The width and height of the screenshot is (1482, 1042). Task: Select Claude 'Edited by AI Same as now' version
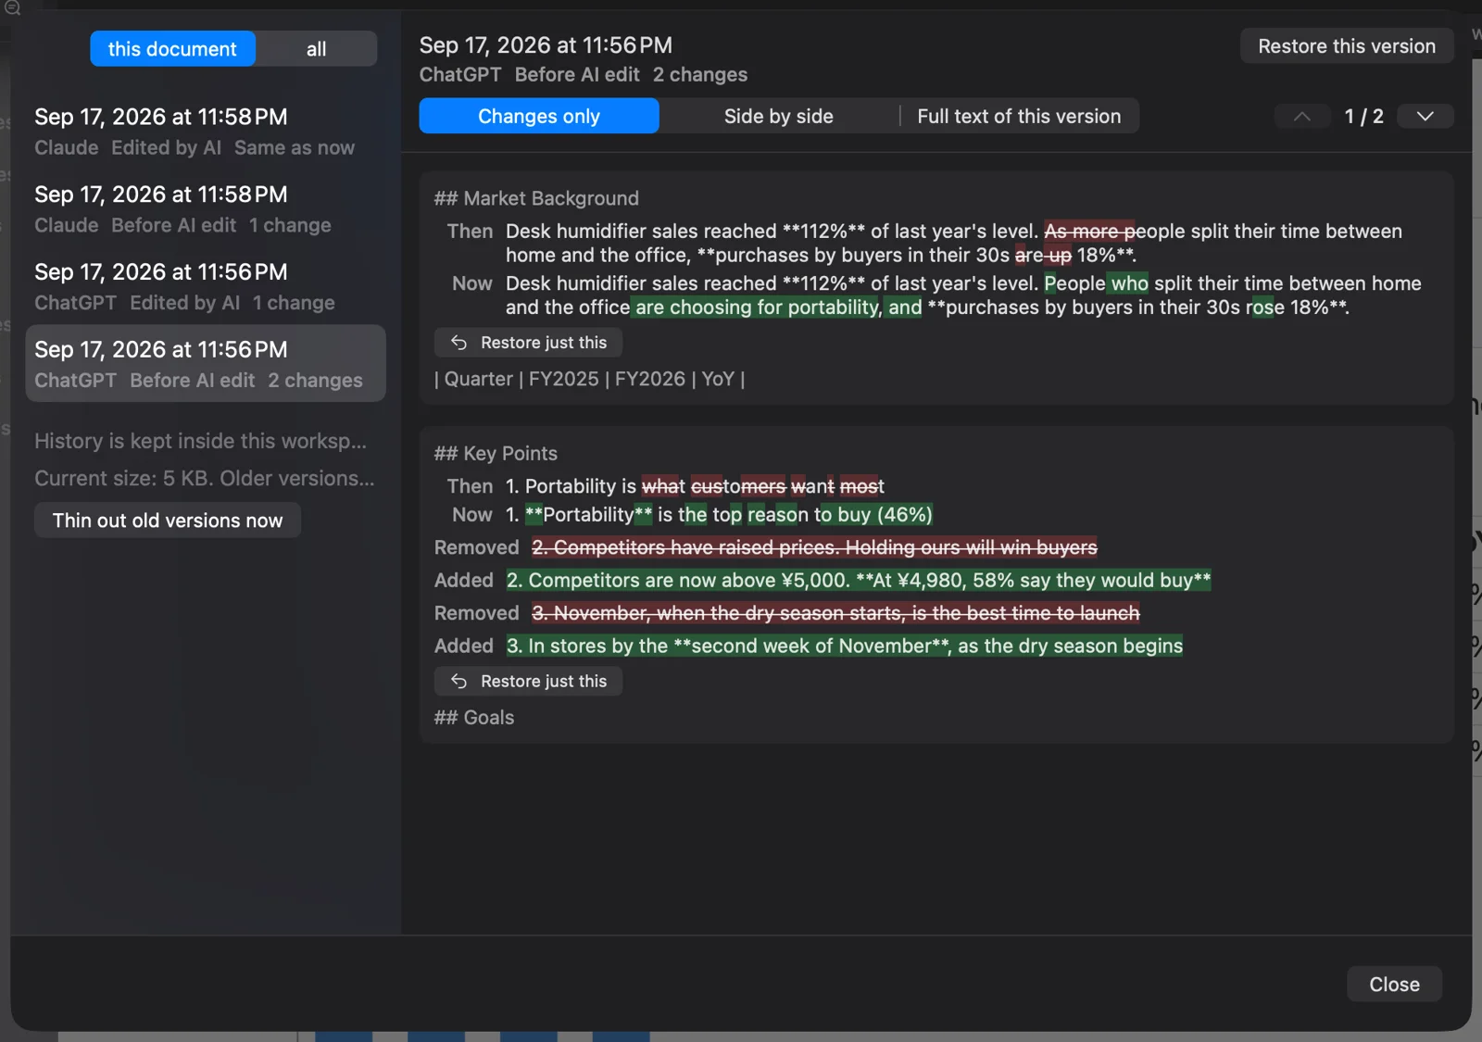206,131
